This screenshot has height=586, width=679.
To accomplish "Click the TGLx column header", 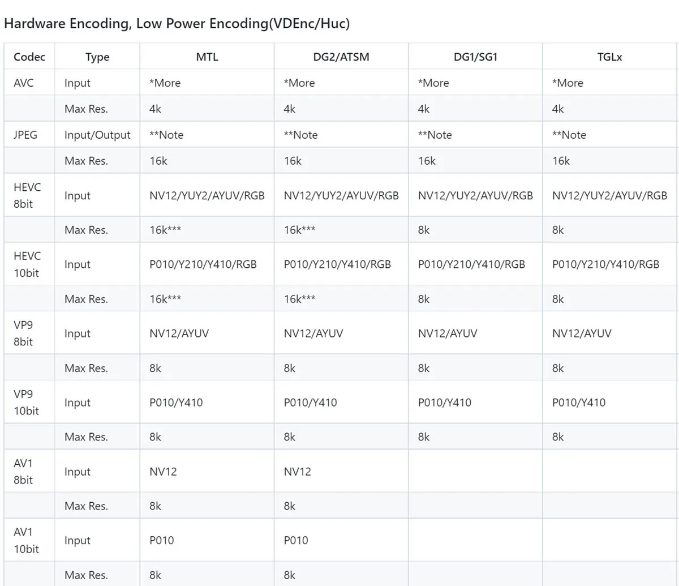I will click(610, 57).
